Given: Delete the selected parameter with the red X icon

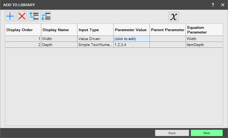Looking at the screenshot, I should click(22, 16).
